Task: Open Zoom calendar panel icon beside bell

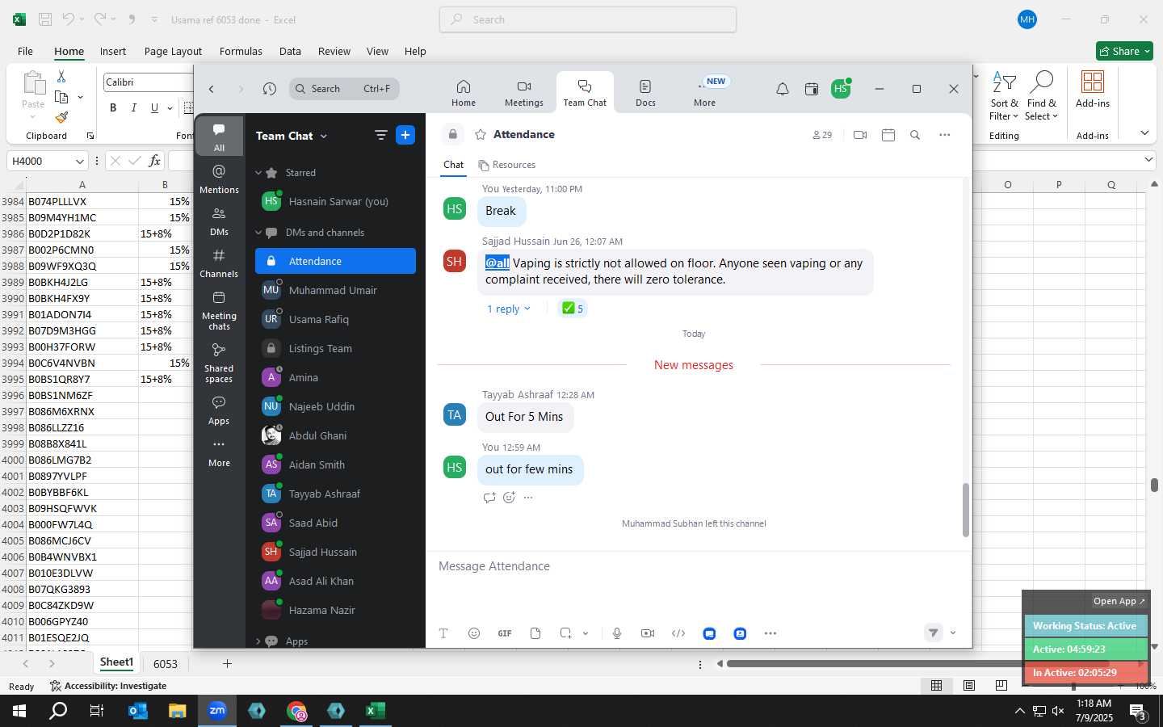Action: (x=812, y=89)
